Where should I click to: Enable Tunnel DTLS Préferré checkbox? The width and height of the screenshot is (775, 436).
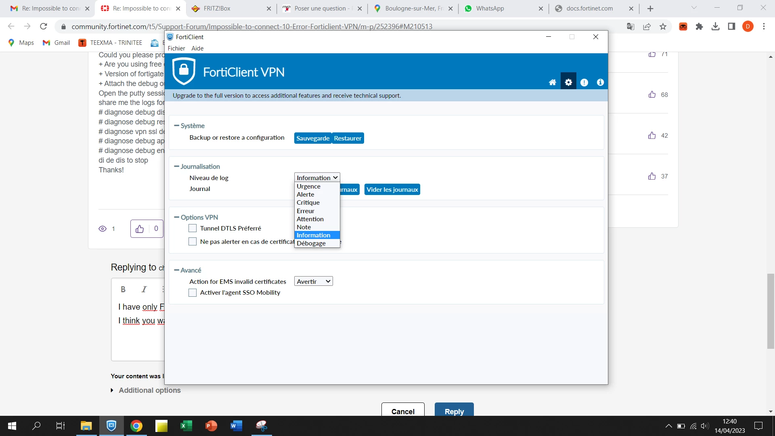pyautogui.click(x=193, y=228)
